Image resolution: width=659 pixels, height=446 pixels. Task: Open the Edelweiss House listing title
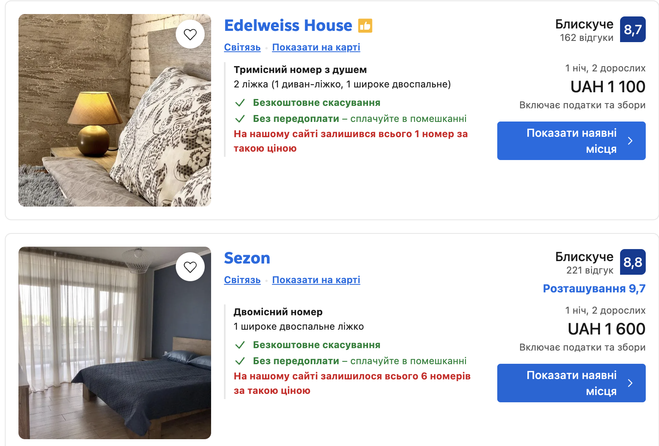[288, 26]
